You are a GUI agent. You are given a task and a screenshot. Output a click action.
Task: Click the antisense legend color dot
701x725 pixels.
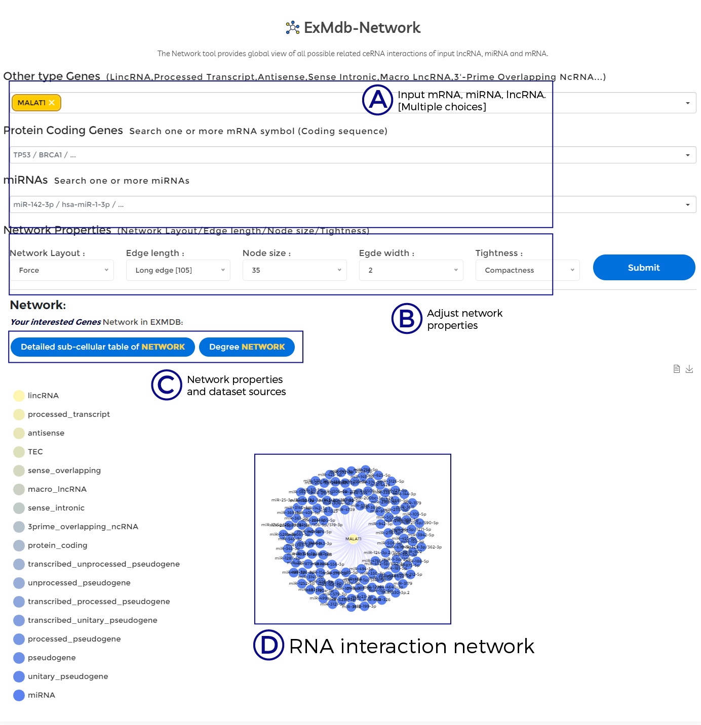pos(19,433)
